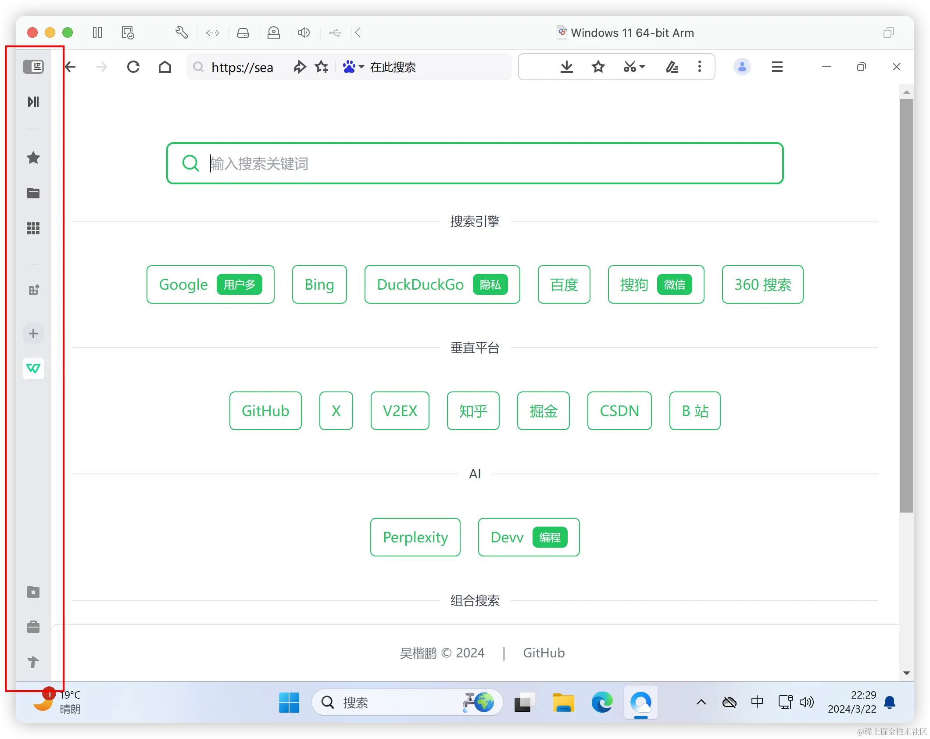Viewport: 930px width, 739px height.
Task: Select the Bing search engine button
Action: tap(319, 284)
